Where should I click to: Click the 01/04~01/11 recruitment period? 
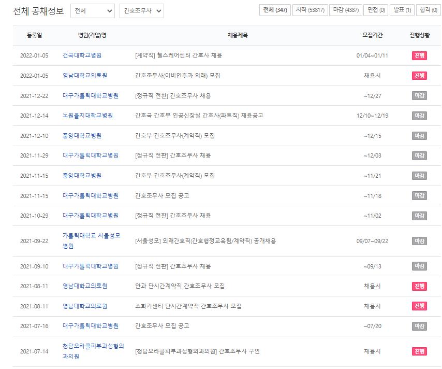372,55
